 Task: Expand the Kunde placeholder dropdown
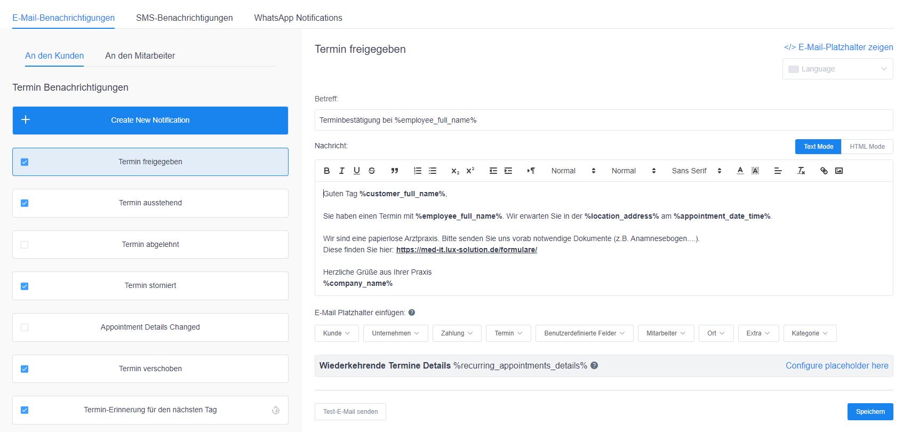337,333
